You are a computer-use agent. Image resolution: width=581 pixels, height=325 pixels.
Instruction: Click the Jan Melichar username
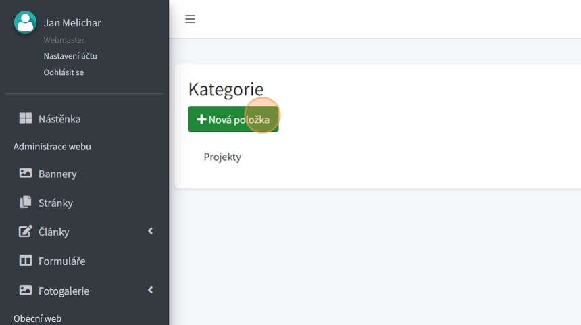coord(72,23)
